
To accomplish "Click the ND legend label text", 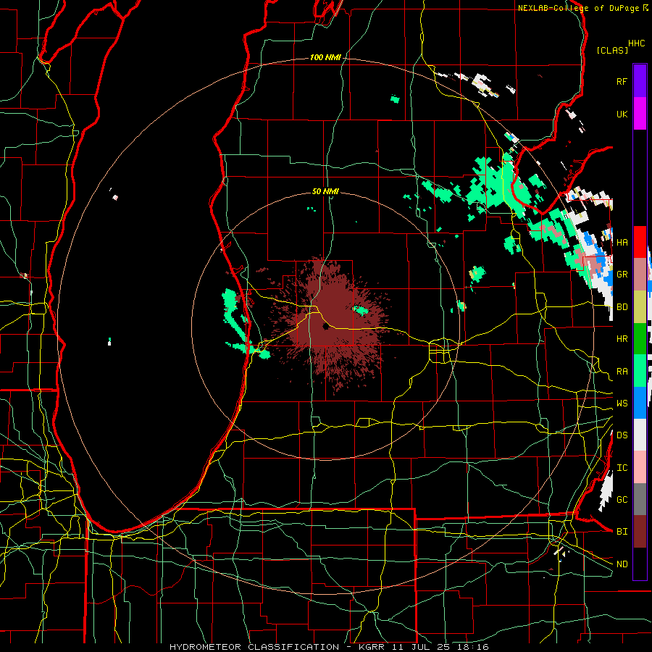I will tap(622, 564).
